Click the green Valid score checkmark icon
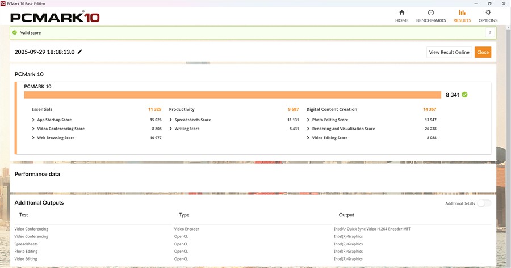 tap(15, 33)
